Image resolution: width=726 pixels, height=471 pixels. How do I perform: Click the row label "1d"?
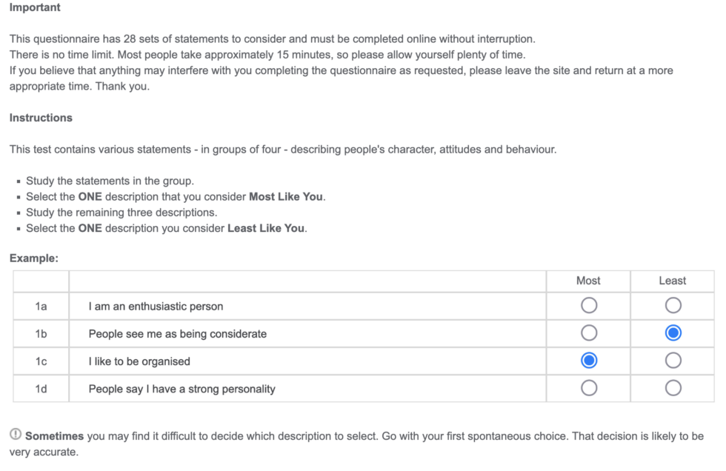pyautogui.click(x=41, y=387)
